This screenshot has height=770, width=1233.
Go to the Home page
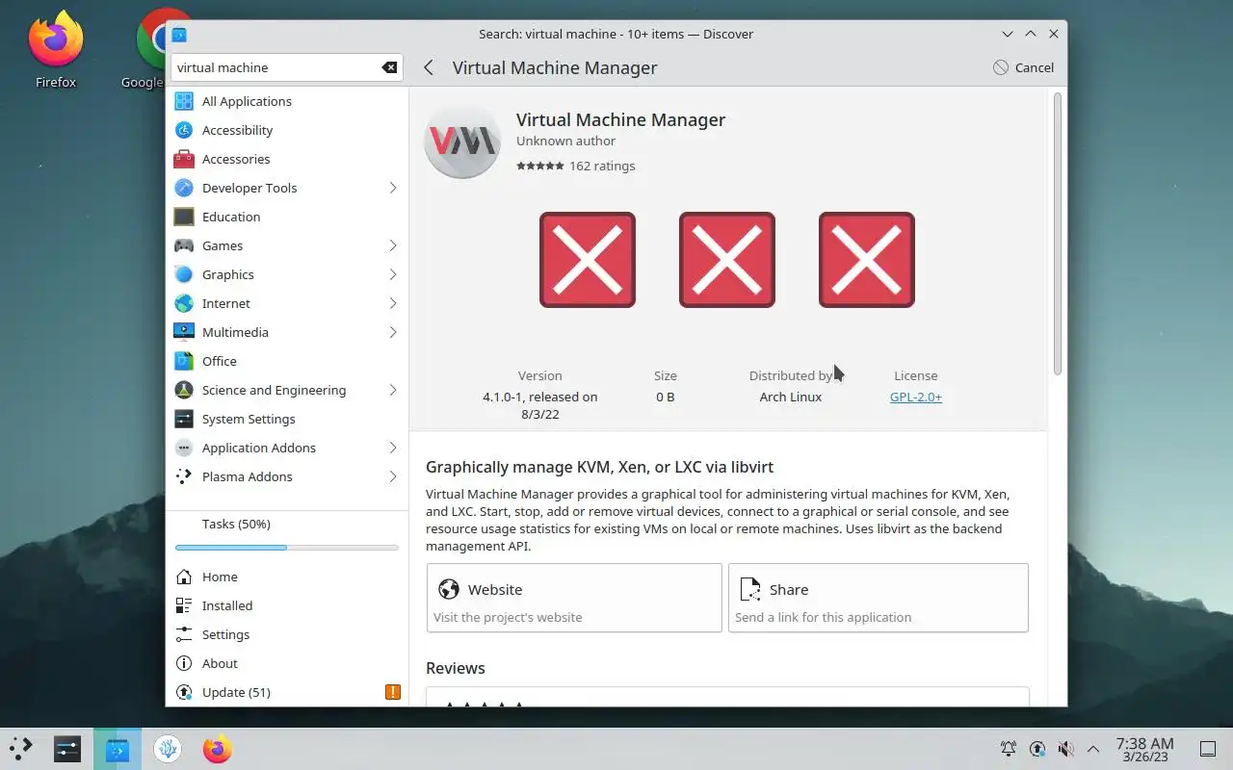[x=287, y=577]
